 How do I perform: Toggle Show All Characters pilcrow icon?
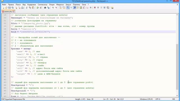pos(71,8)
